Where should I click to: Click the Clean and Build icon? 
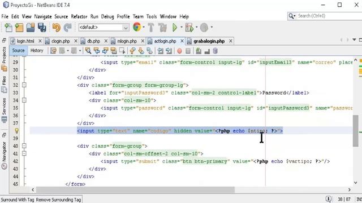(163, 28)
